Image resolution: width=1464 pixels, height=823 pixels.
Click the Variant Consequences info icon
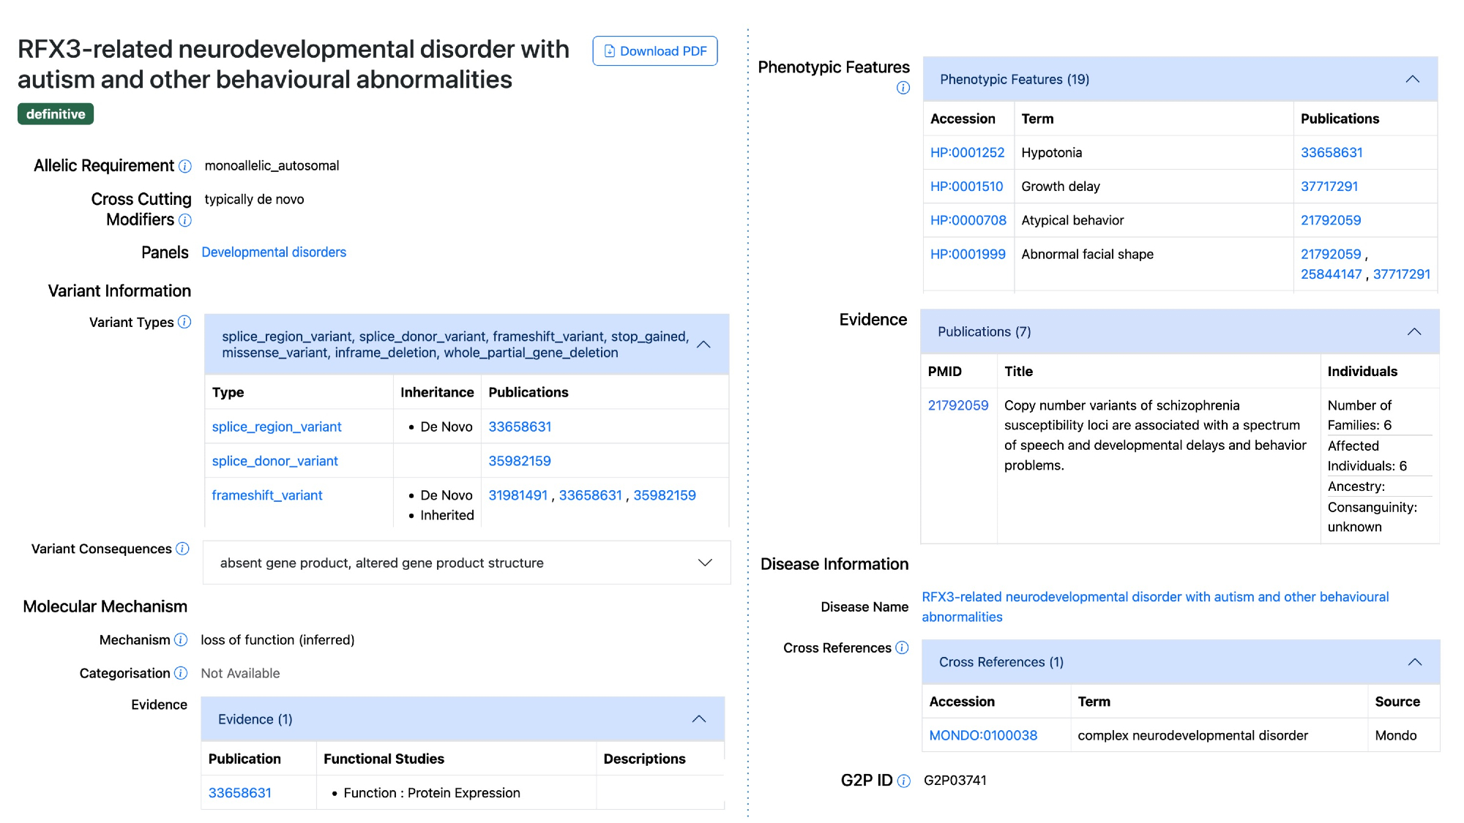[x=183, y=549]
